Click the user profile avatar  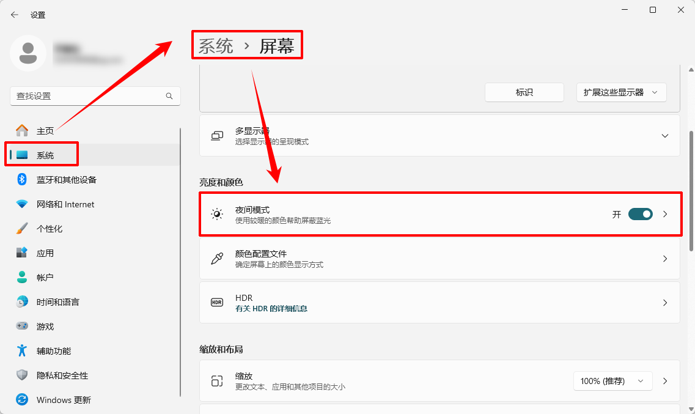pyautogui.click(x=28, y=53)
